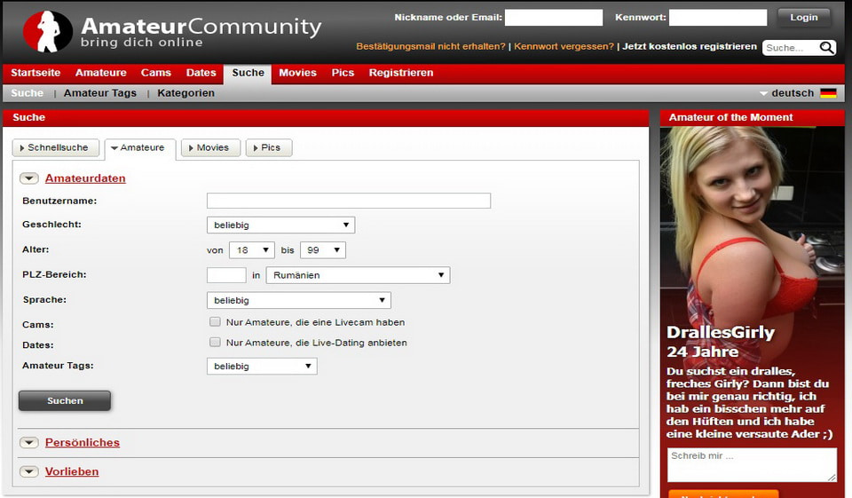Open the Geschlecht dropdown
Image resolution: width=852 pixels, height=498 pixels.
[280, 225]
